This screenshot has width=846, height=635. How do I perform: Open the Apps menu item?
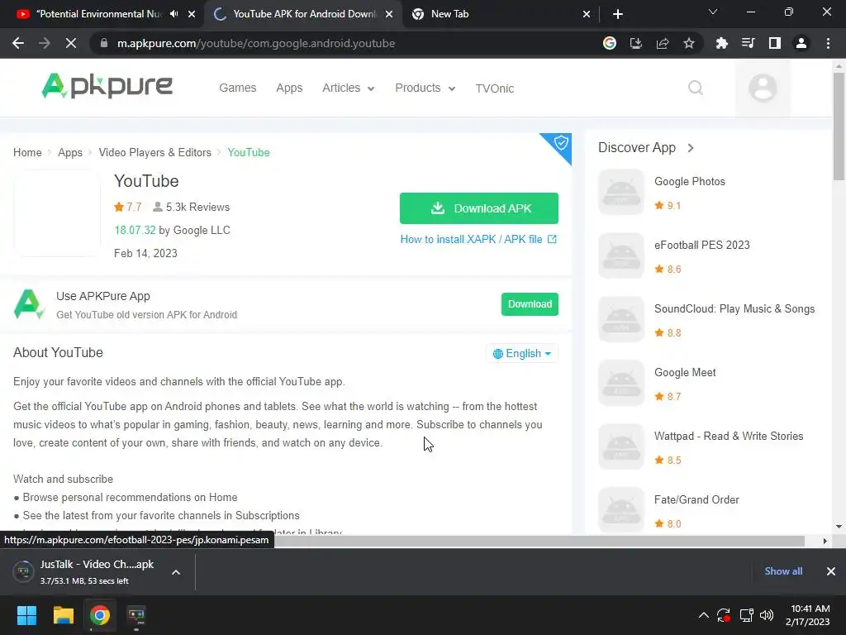click(289, 88)
